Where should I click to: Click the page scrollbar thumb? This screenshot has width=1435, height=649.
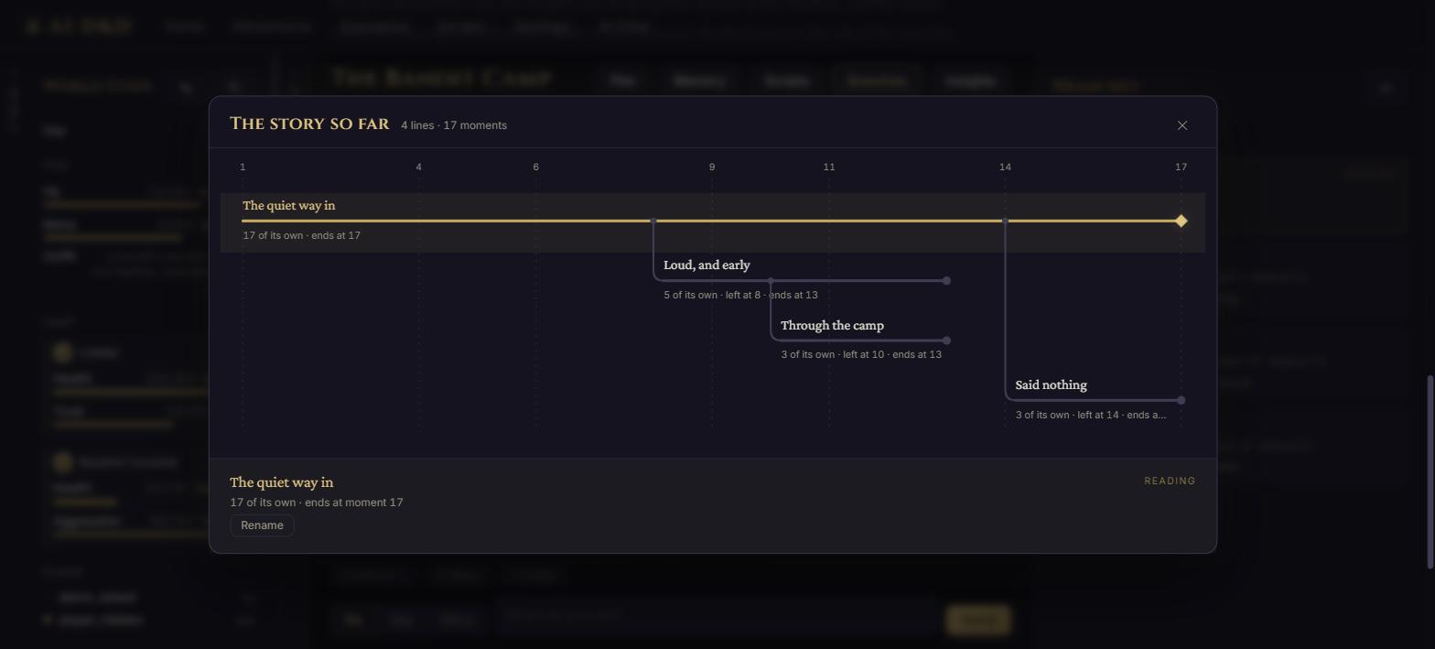(1430, 471)
